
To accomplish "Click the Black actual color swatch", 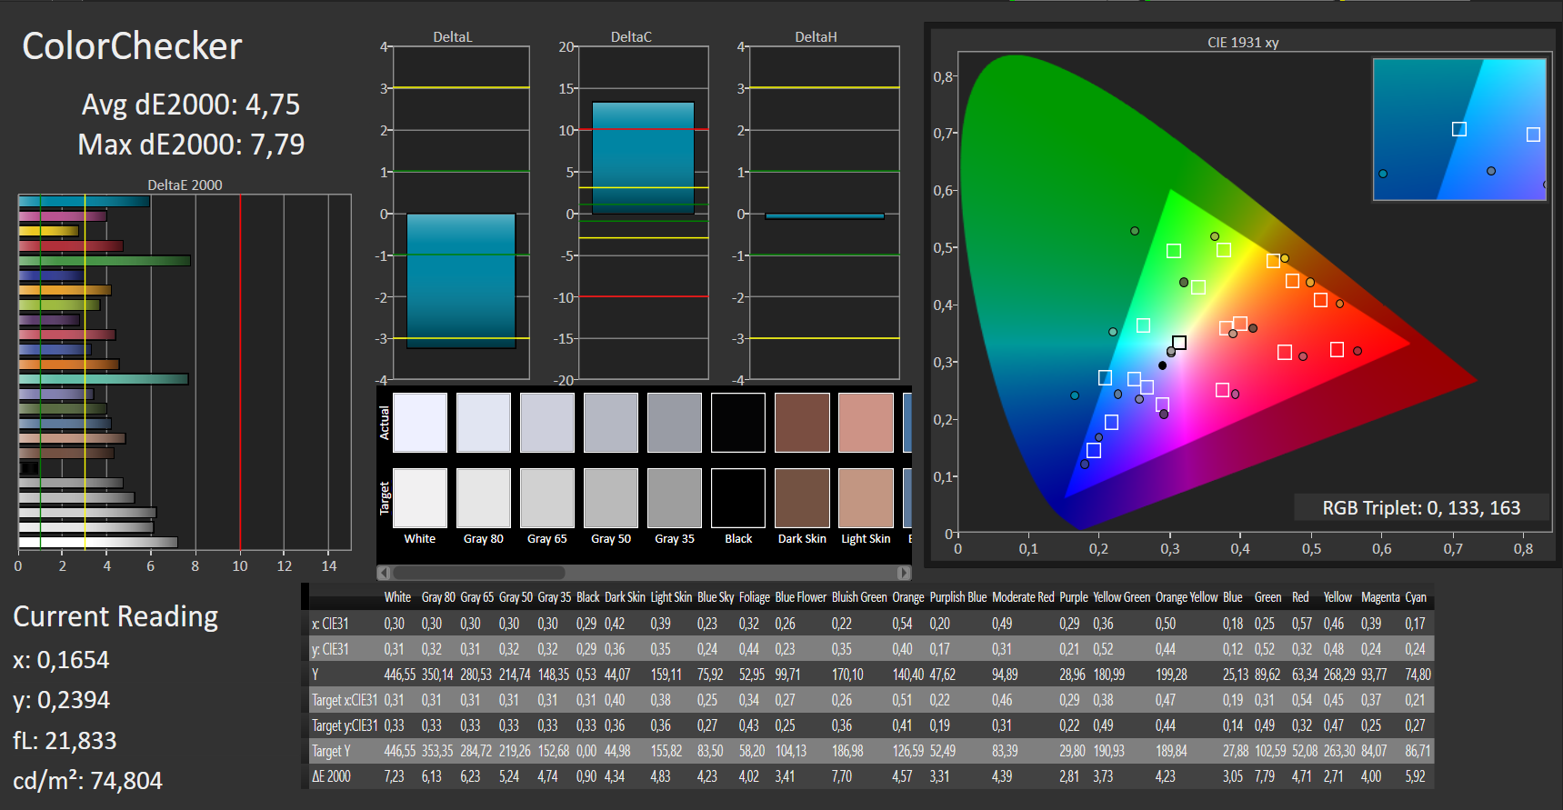I will pos(738,423).
